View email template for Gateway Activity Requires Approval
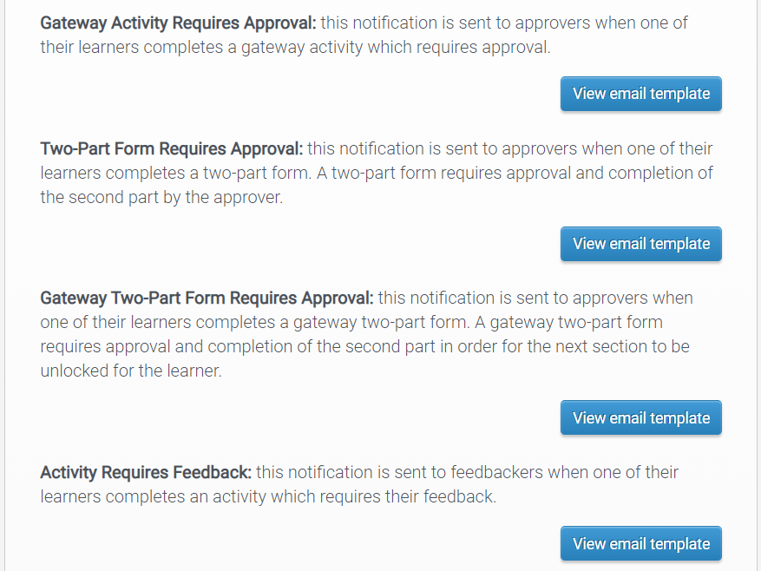 [x=640, y=94]
